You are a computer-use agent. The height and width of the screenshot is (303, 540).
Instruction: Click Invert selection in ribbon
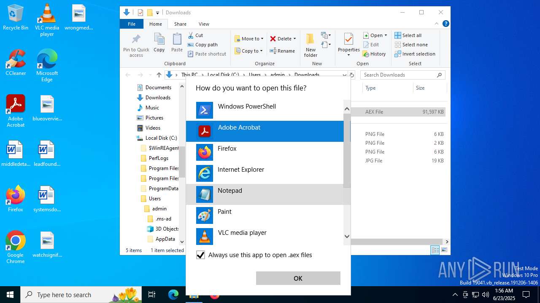tap(415, 54)
